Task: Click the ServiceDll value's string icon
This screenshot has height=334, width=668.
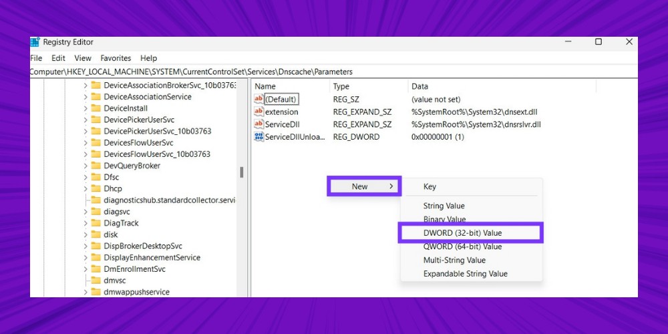Action: tap(259, 124)
